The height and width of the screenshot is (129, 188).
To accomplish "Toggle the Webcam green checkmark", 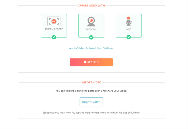I will tap(91, 37).
